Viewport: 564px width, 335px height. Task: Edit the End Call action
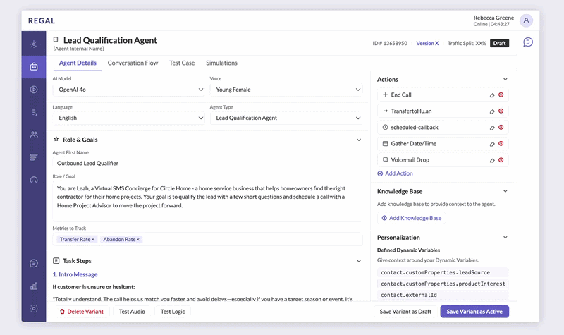(x=491, y=95)
